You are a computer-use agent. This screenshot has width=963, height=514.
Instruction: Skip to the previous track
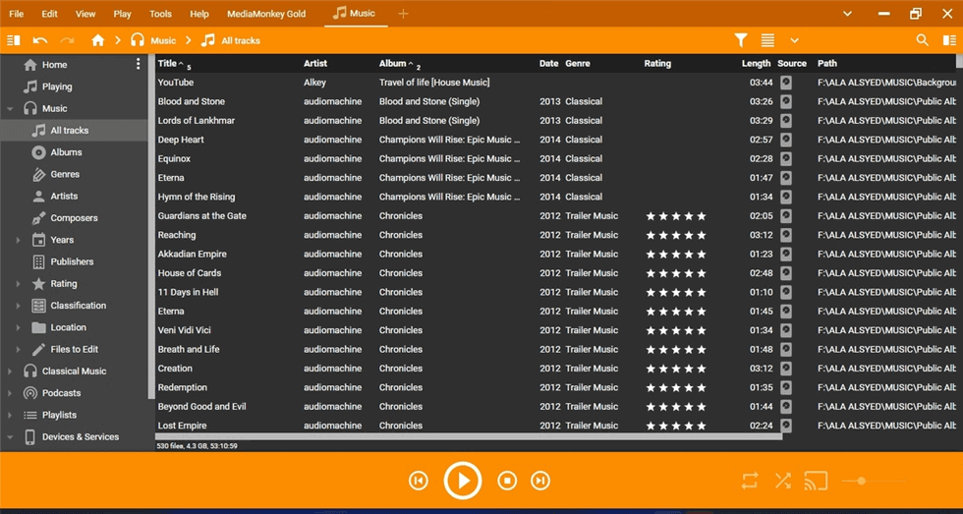419,481
